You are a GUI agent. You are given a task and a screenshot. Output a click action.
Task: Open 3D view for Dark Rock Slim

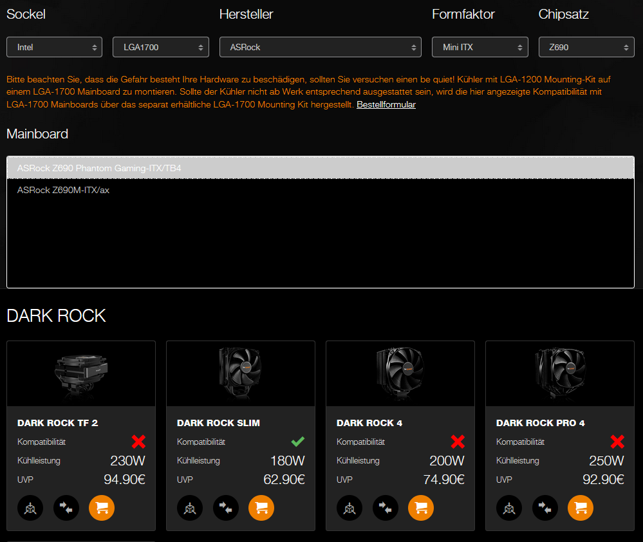click(x=190, y=508)
